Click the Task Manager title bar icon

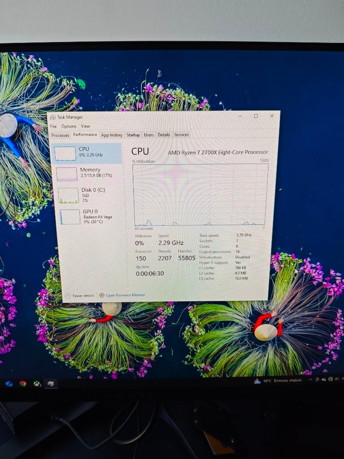[53, 117]
